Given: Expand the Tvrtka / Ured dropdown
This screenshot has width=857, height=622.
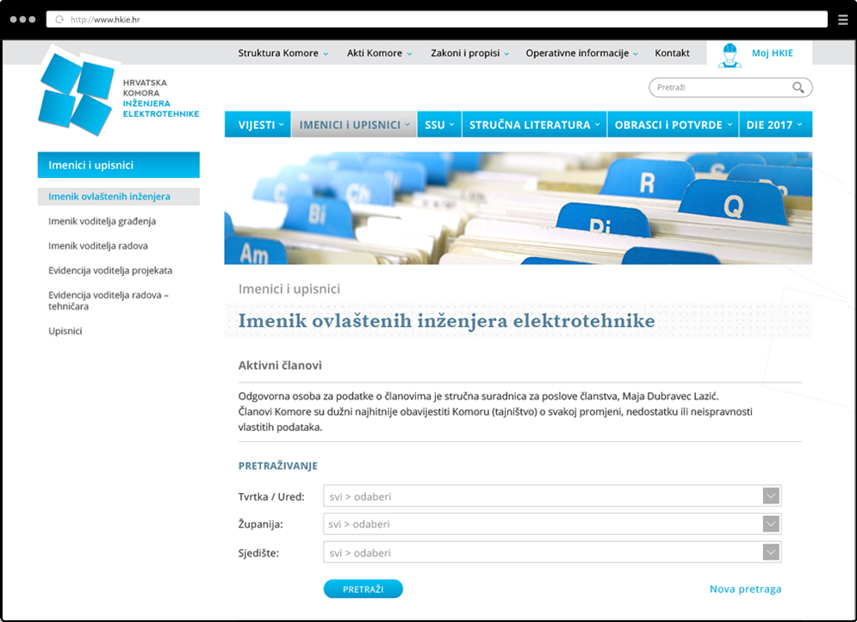Looking at the screenshot, I should coord(771,496).
